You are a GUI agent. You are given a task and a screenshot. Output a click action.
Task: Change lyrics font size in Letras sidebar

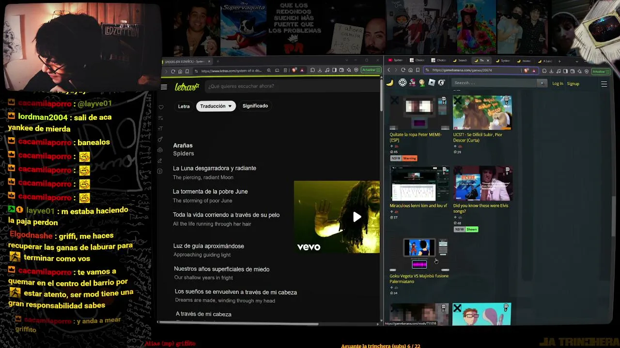[160, 129]
